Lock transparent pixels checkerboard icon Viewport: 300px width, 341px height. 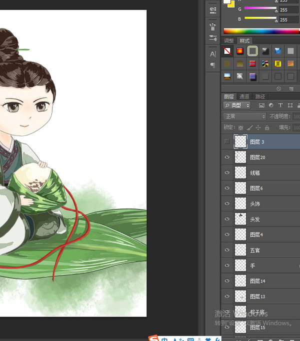240,127
